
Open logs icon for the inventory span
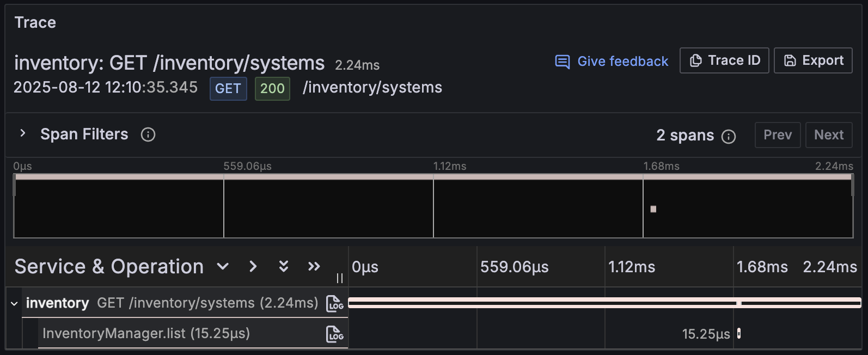tap(334, 303)
